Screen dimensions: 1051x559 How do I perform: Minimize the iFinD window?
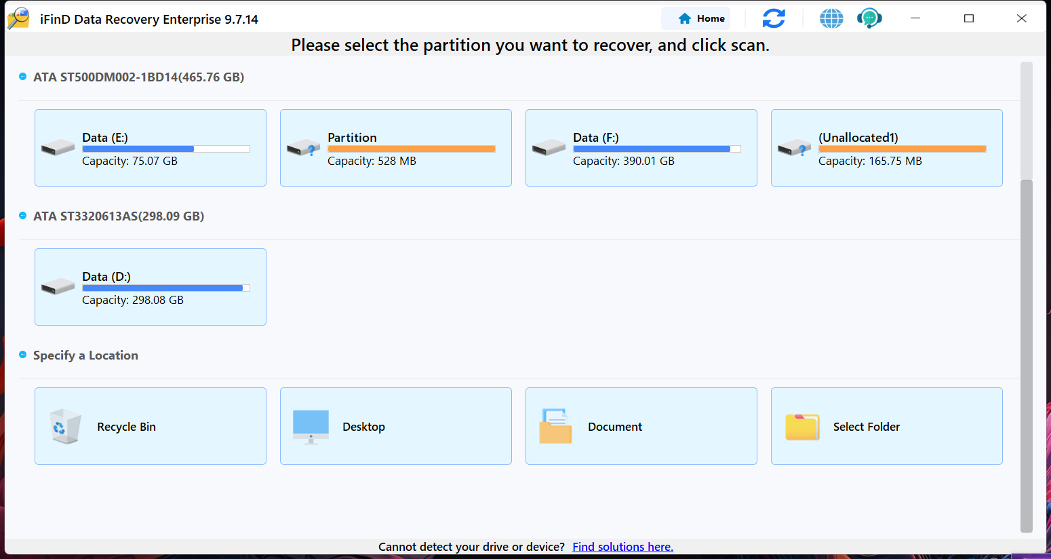point(915,18)
